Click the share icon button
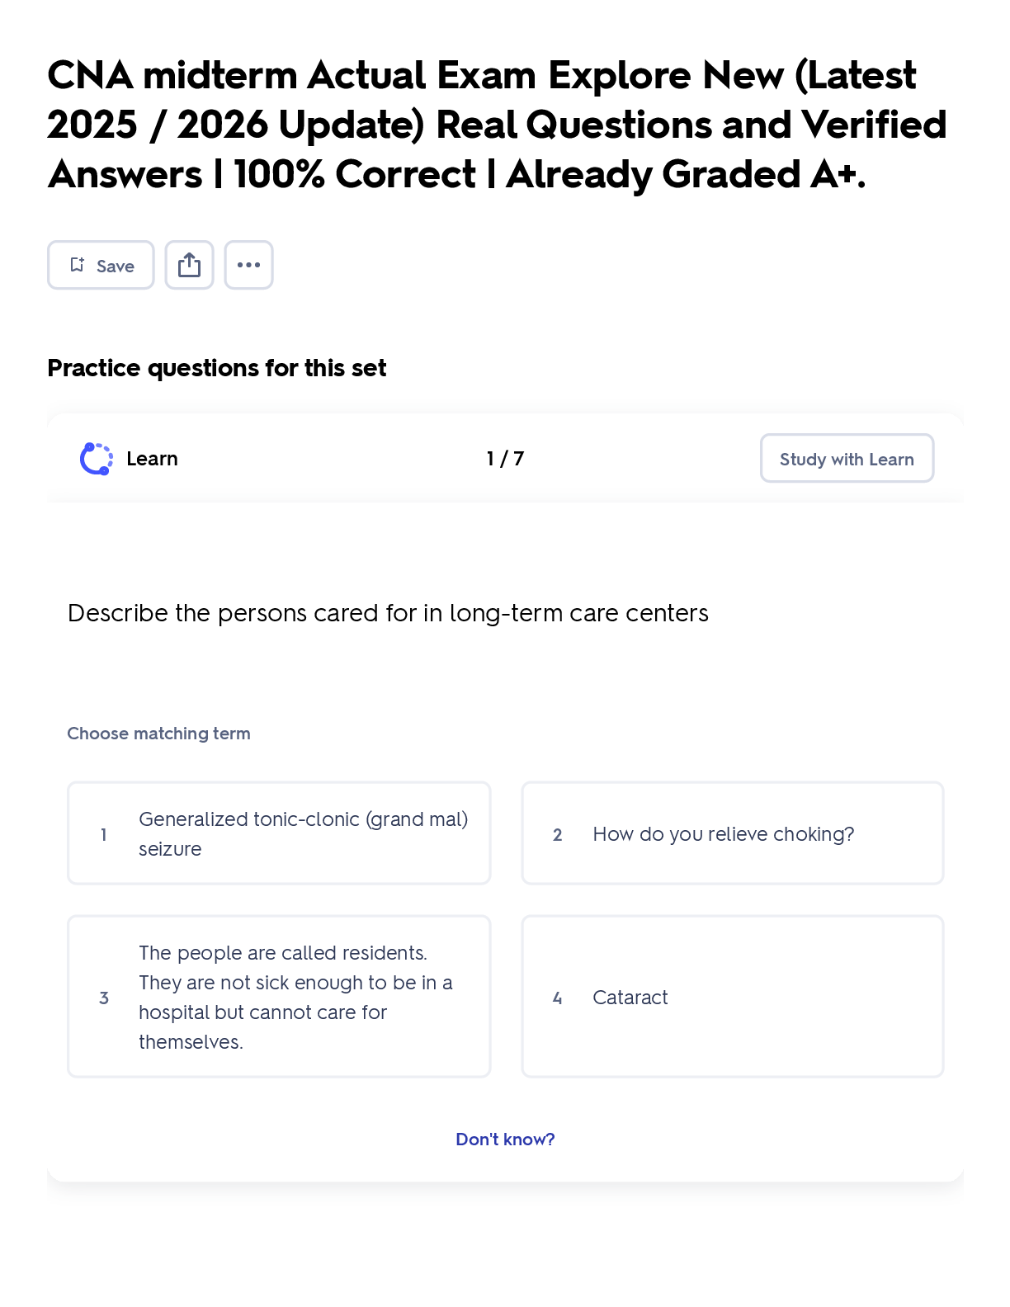The width and height of the screenshot is (1010, 1307). (x=189, y=265)
